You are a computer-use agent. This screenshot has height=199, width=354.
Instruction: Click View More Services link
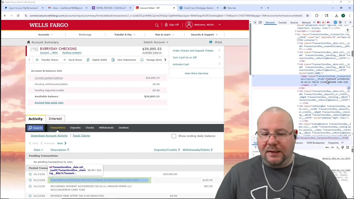click(x=196, y=73)
